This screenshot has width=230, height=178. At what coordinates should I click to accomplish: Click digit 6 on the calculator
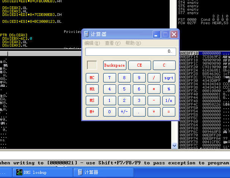tap(139, 89)
